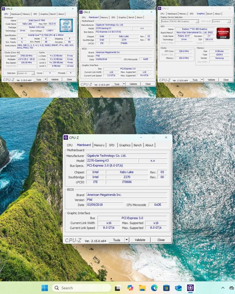Screen dimensions: 235x294
Task: Click the Intel Core i5 7500 name field
Action: 37,20
